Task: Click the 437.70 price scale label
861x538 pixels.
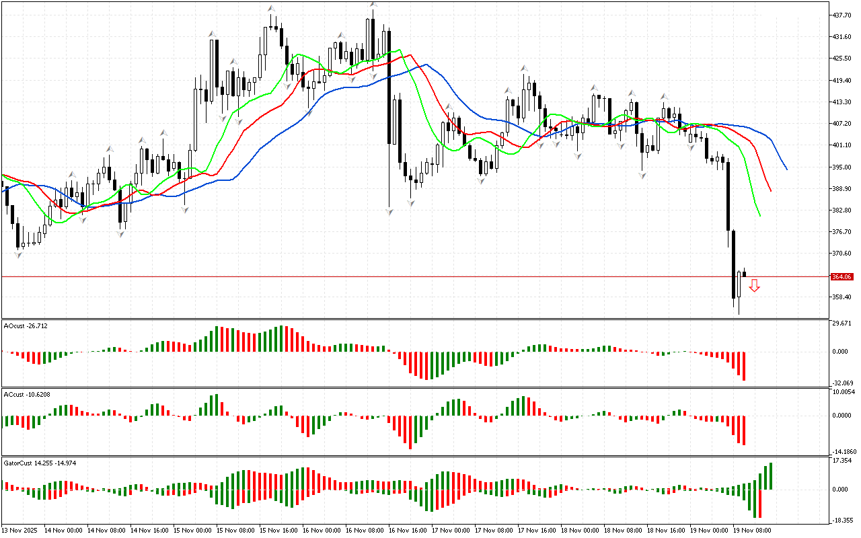Action: click(842, 15)
